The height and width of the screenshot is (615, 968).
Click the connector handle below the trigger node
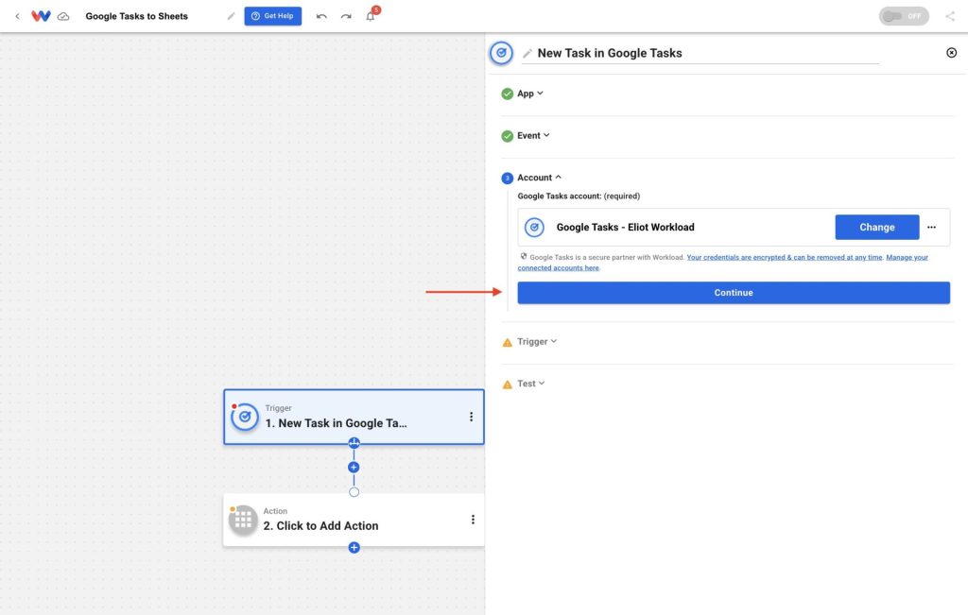pyautogui.click(x=354, y=443)
